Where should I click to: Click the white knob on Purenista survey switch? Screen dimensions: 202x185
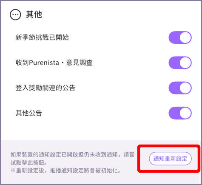[185, 63]
